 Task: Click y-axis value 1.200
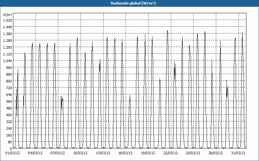pyautogui.click(x=7, y=47)
